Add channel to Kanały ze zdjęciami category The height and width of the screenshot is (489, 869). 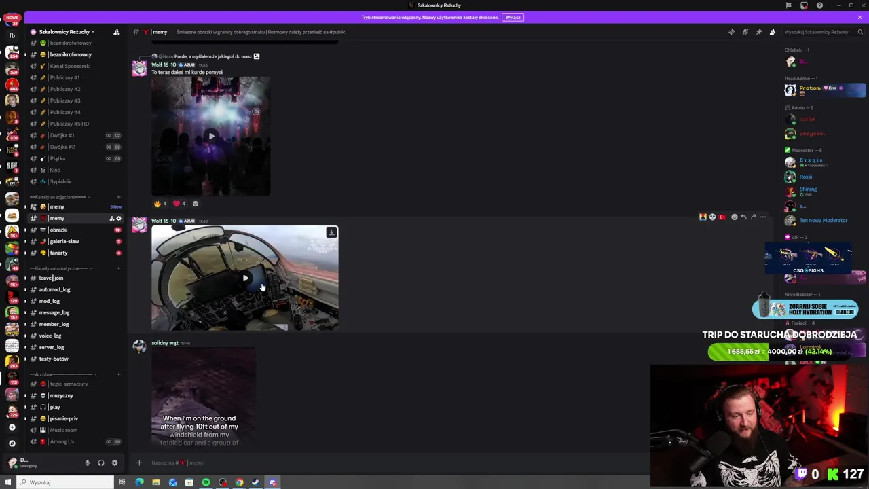click(119, 197)
